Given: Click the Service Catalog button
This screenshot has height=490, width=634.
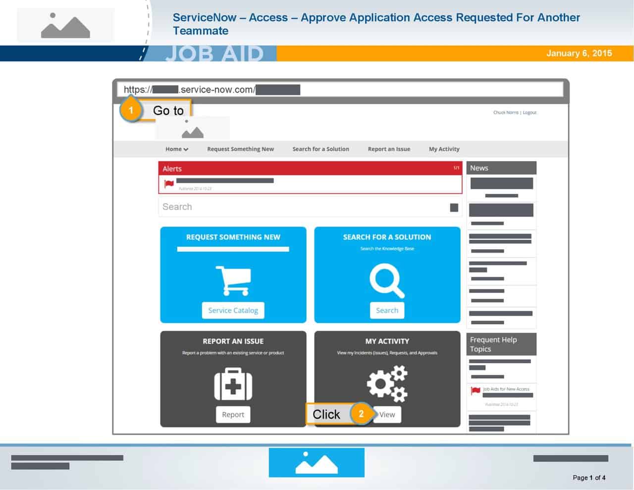Looking at the screenshot, I should point(233,310).
